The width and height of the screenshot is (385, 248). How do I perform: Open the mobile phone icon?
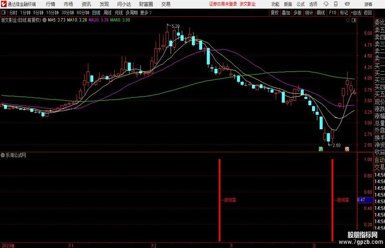pos(336,4)
